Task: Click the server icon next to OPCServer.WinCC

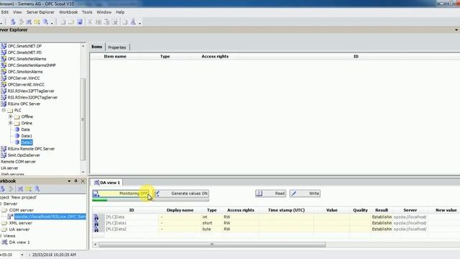Action: [x=4, y=78]
